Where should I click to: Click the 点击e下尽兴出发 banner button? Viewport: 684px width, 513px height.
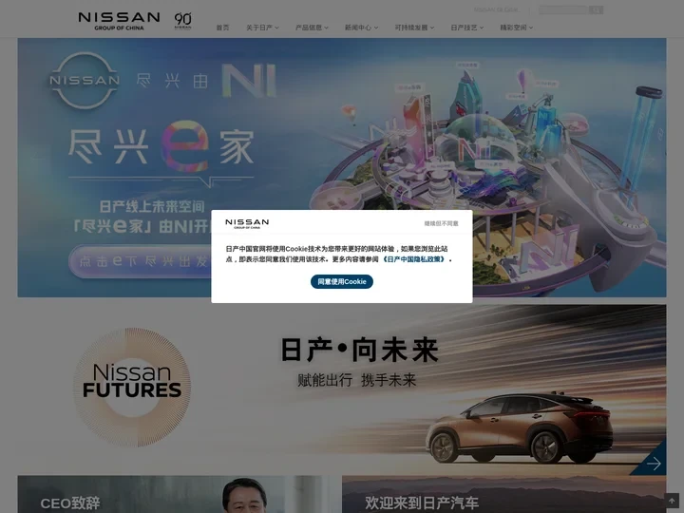coord(142,261)
